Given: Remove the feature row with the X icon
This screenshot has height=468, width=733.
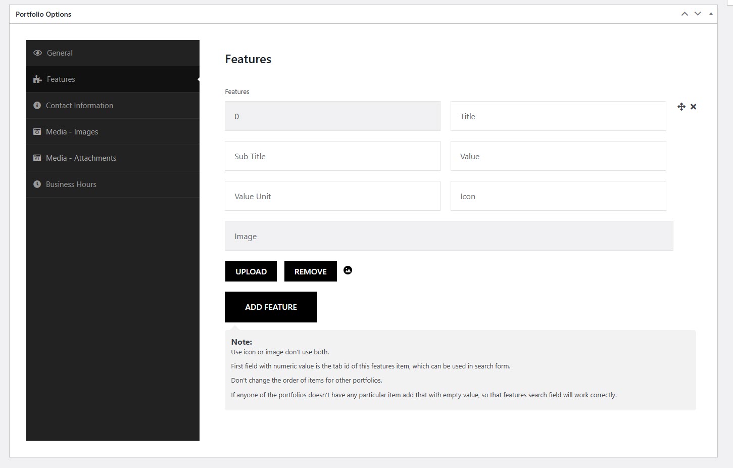Looking at the screenshot, I should click(x=694, y=107).
